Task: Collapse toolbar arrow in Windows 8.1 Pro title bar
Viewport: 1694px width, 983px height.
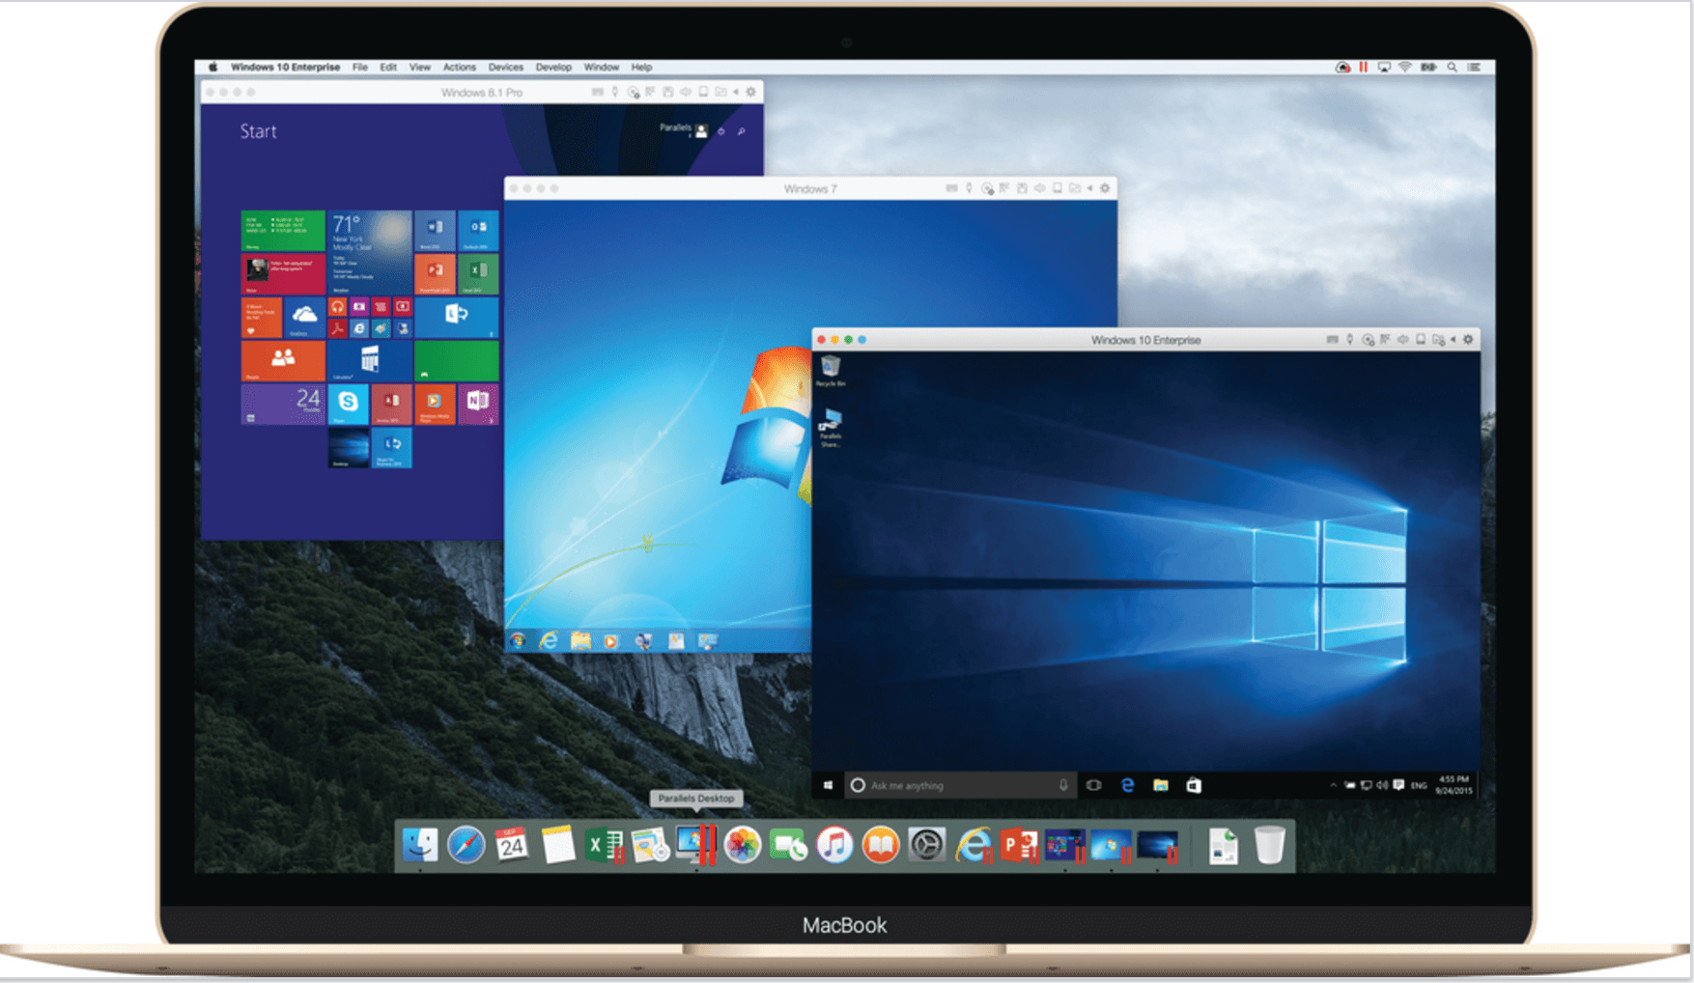Action: coord(736,92)
